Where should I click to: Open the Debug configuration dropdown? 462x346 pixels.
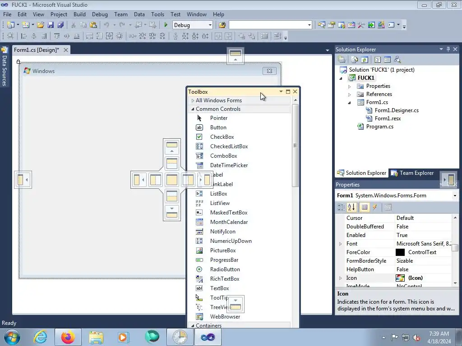coord(210,25)
